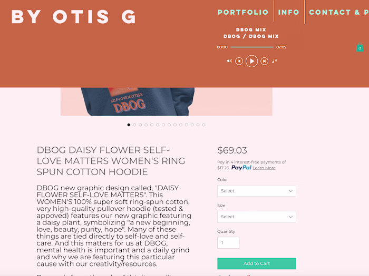Mute the music player volume
This screenshot has width=369, height=276.
tap(229, 61)
